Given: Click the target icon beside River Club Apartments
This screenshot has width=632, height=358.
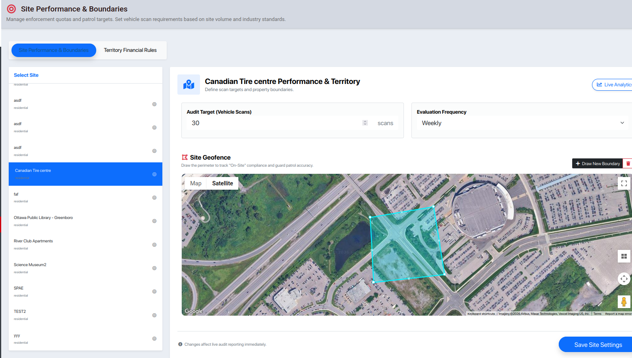Looking at the screenshot, I should click(x=154, y=245).
